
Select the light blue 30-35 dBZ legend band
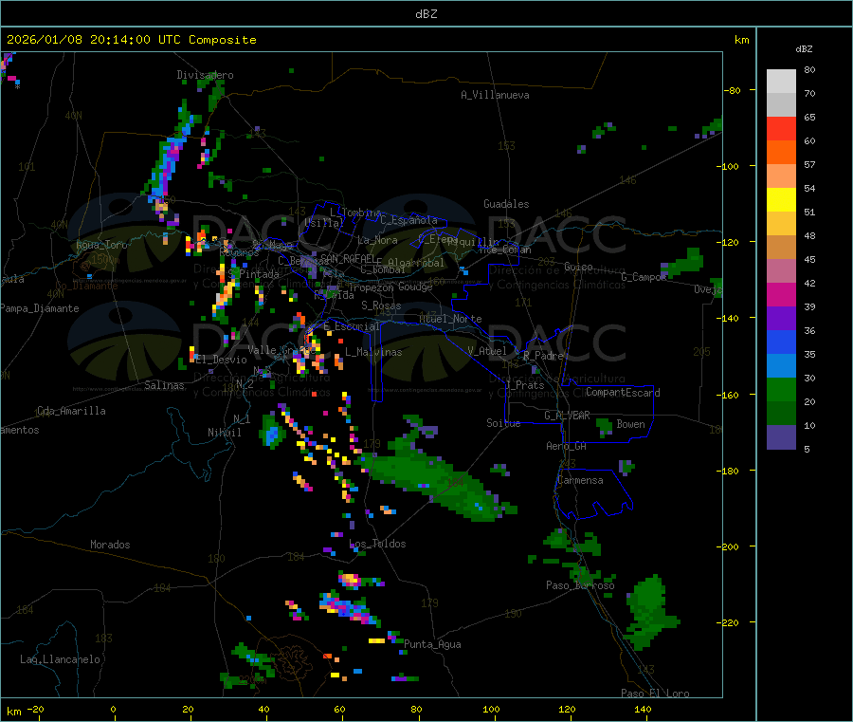781,366
